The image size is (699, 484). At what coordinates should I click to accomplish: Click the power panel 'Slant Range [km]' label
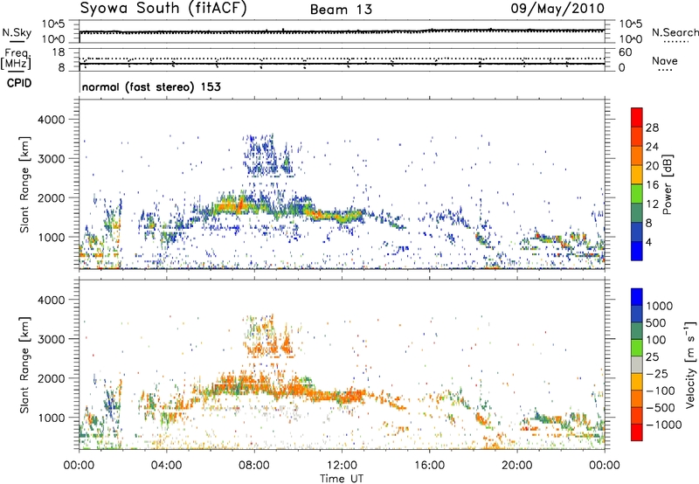pyautogui.click(x=24, y=184)
